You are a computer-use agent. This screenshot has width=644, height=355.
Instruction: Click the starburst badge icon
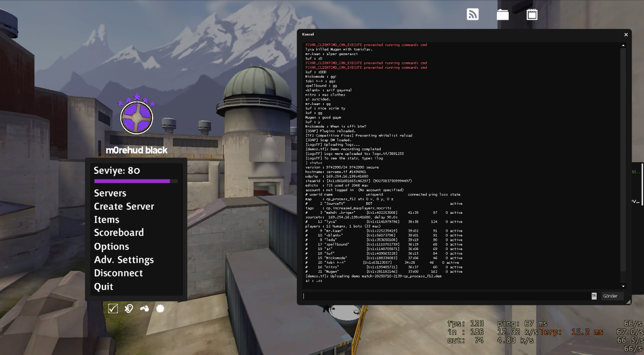pyautogui.click(x=160, y=308)
